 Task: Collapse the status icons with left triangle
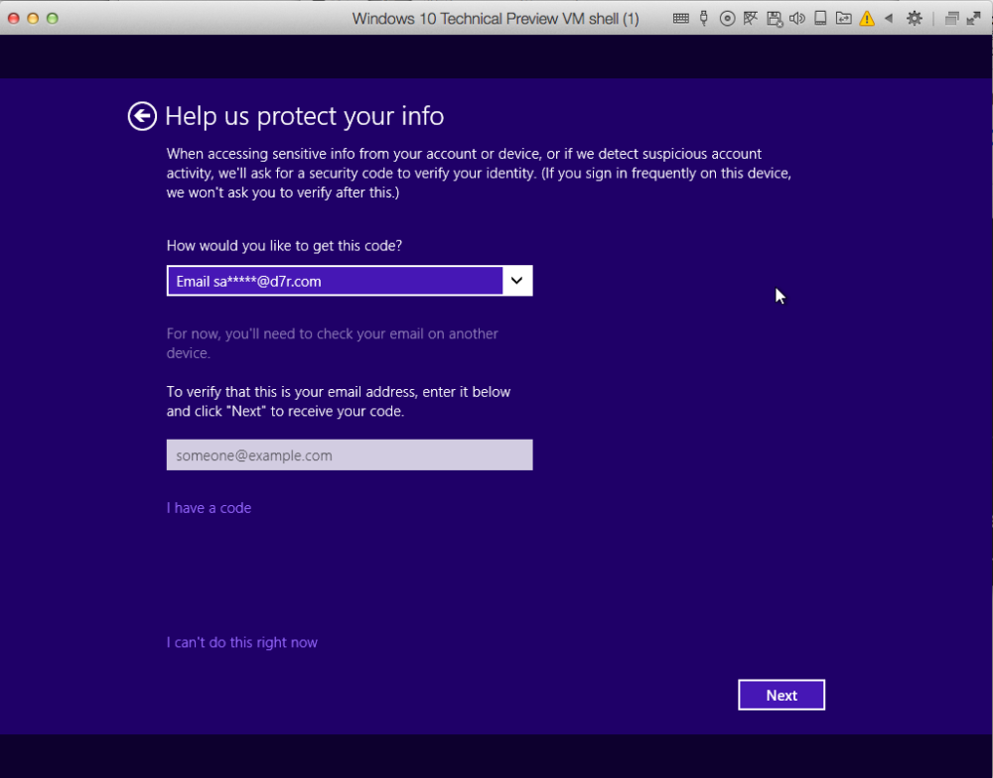coord(889,18)
